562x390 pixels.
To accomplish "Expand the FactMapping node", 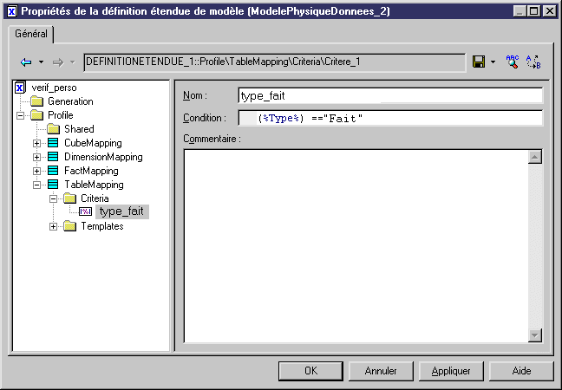I will (x=36, y=172).
